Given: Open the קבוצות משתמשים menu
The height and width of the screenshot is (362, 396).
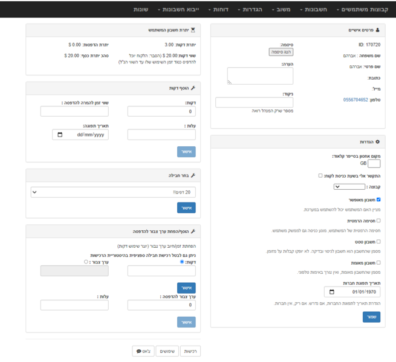Looking at the screenshot, I should [x=362, y=9].
